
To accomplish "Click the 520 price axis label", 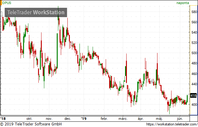I will [194, 43].
